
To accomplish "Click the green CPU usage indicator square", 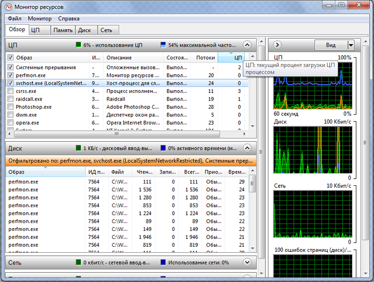I will 79,45.
